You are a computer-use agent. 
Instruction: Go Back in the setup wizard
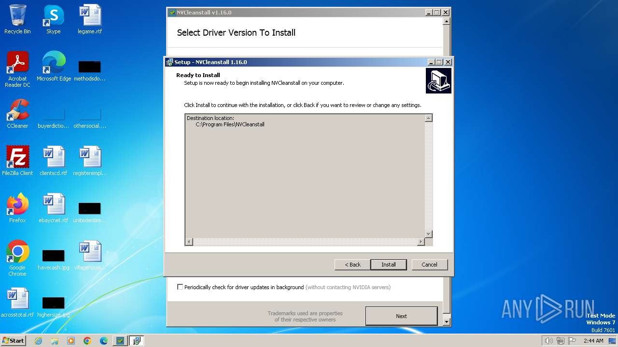[352, 265]
